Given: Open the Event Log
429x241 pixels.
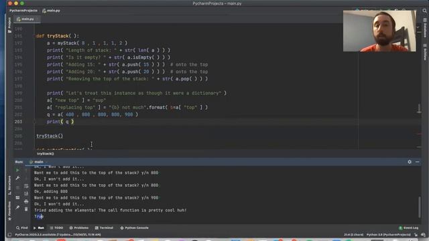Looking at the screenshot, I should click(x=408, y=228).
